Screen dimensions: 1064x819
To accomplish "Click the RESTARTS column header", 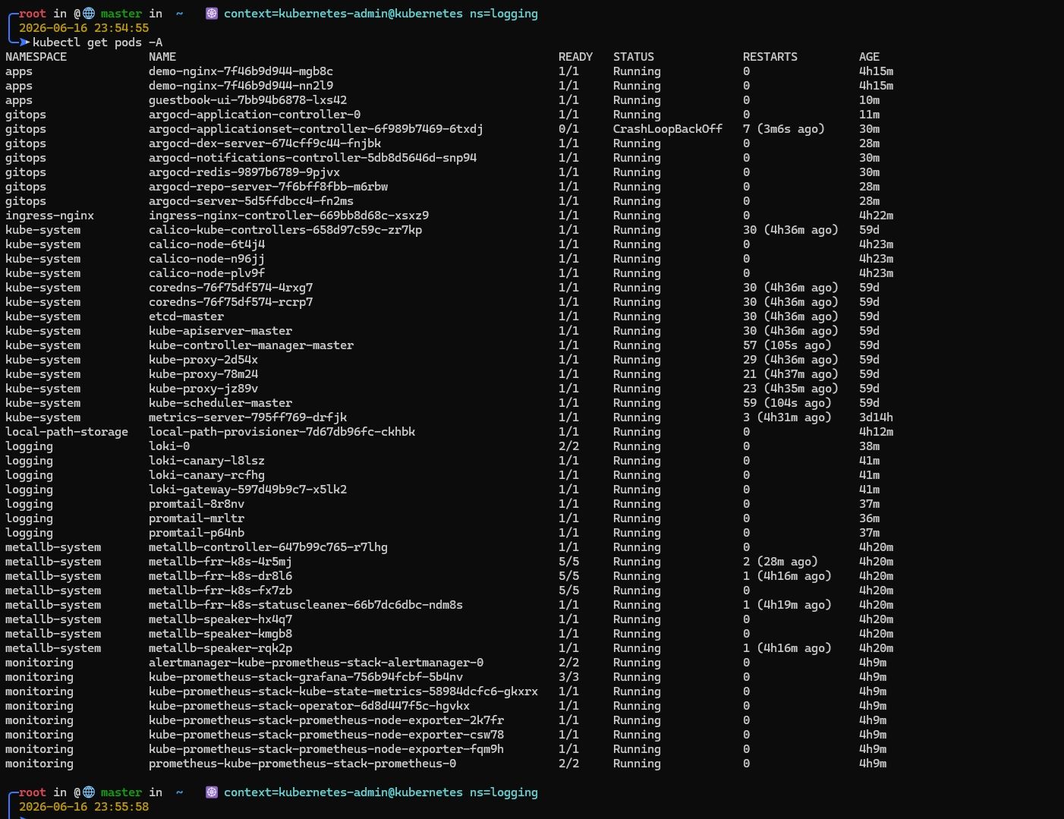I will point(770,57).
